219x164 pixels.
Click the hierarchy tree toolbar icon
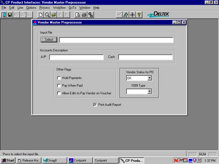tap(126, 15)
